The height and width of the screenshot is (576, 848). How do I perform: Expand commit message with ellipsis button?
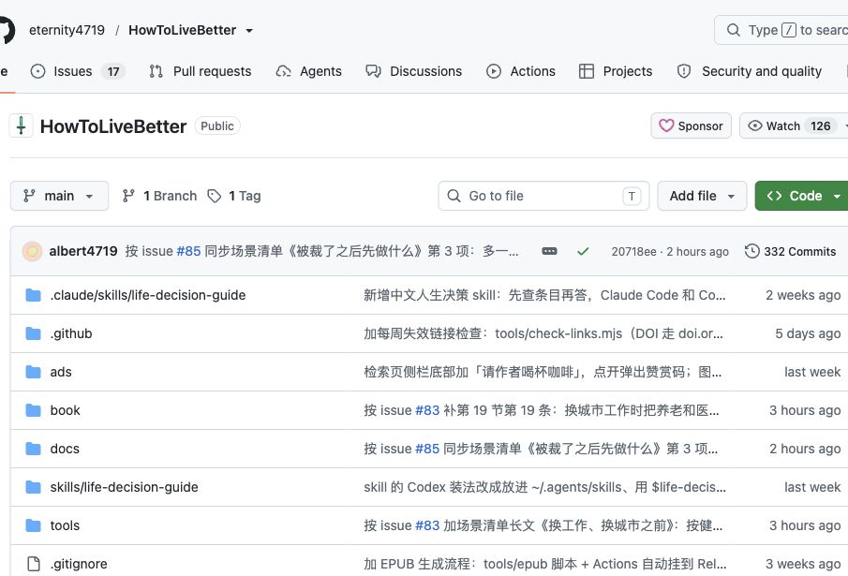click(549, 251)
